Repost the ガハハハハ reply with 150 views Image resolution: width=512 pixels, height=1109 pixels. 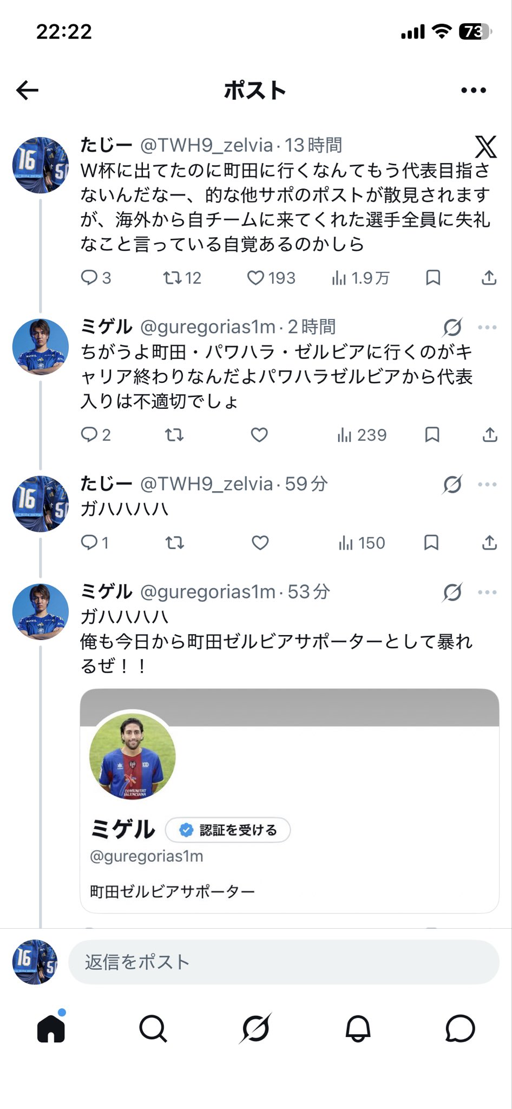pyautogui.click(x=174, y=543)
